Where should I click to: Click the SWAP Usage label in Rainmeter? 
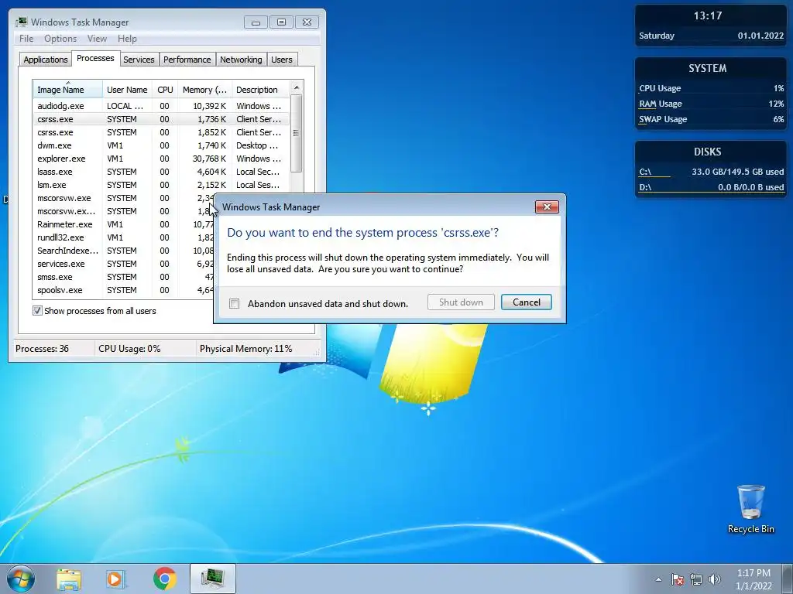(663, 120)
